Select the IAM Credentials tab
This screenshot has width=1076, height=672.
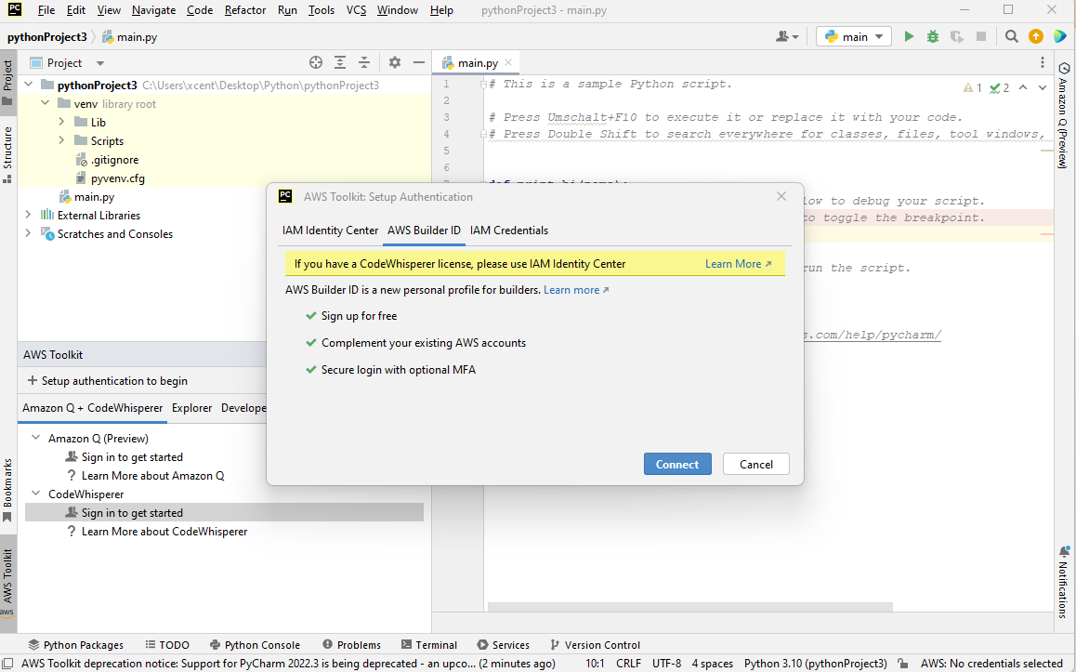click(x=509, y=231)
